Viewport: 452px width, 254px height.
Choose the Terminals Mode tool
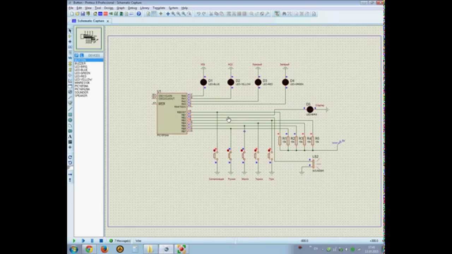70,70
